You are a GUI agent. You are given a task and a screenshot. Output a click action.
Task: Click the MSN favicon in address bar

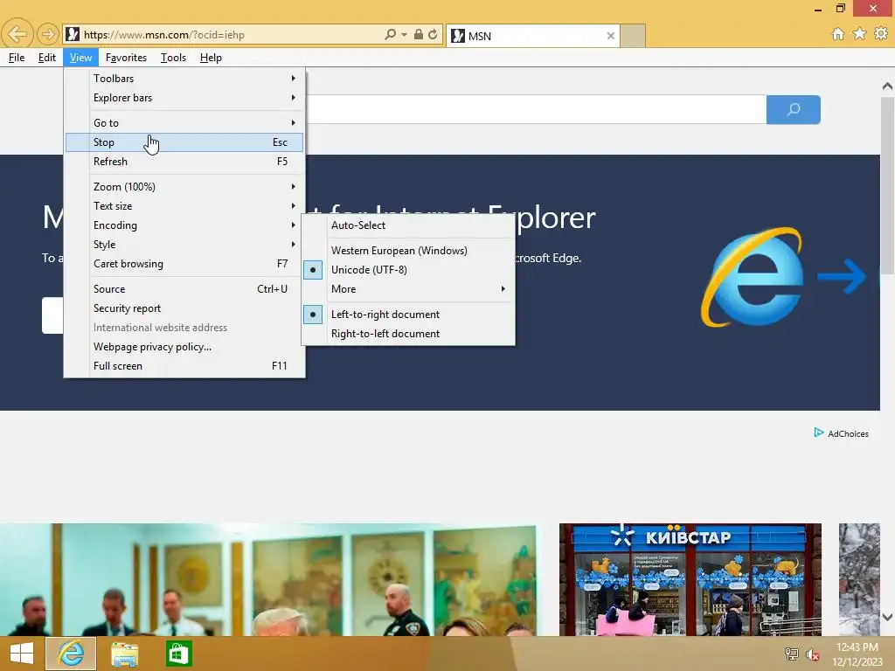73,34
